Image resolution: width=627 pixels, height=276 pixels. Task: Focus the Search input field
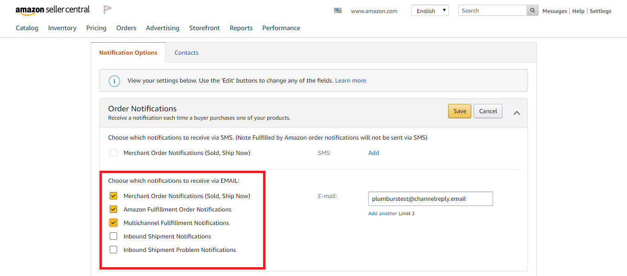(493, 11)
